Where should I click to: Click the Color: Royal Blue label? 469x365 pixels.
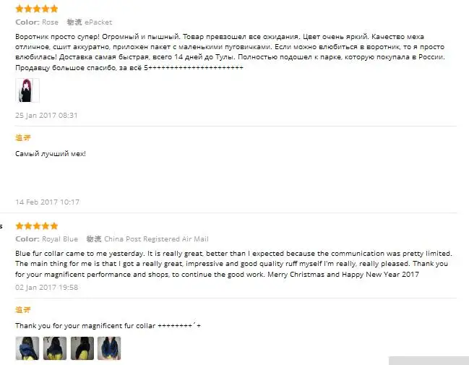pyautogui.click(x=47, y=239)
